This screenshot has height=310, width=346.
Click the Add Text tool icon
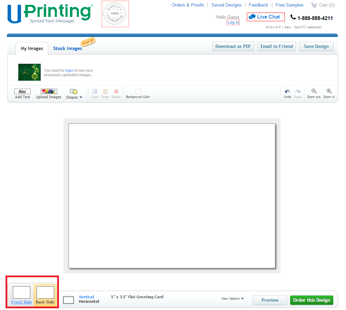tap(22, 91)
